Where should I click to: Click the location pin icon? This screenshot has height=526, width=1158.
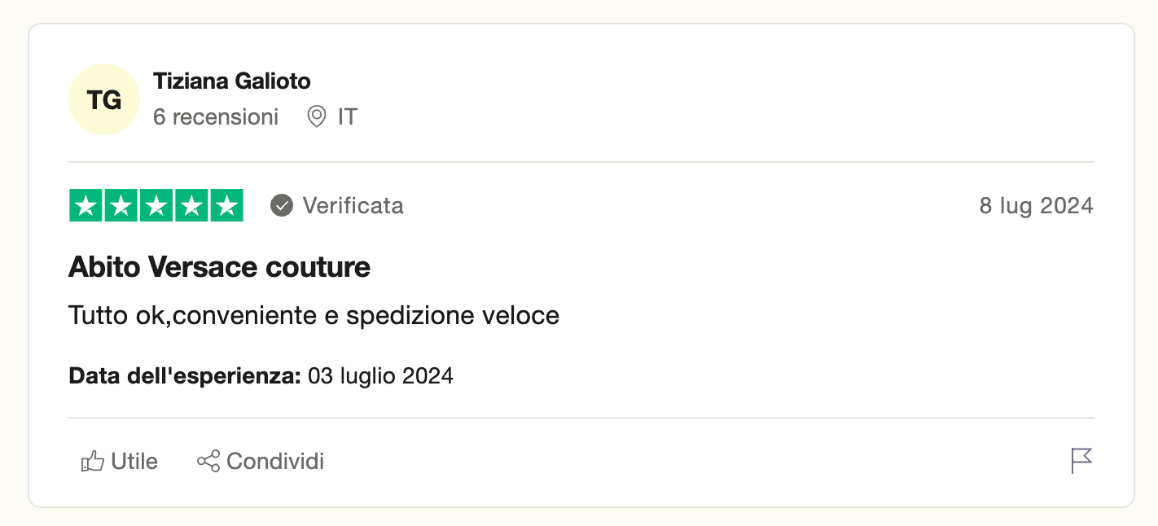316,117
